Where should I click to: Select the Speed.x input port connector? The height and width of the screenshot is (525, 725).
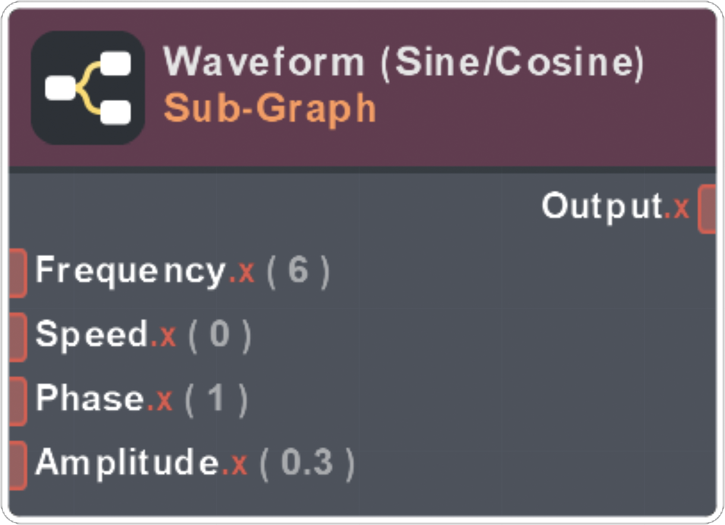[x=17, y=337]
